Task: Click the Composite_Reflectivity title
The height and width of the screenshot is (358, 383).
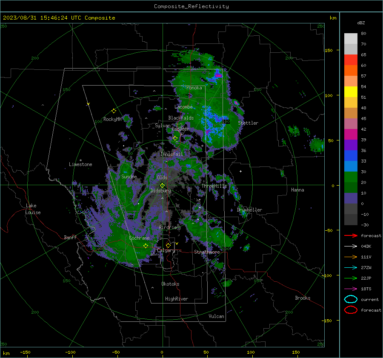Action: pyautogui.click(x=191, y=6)
